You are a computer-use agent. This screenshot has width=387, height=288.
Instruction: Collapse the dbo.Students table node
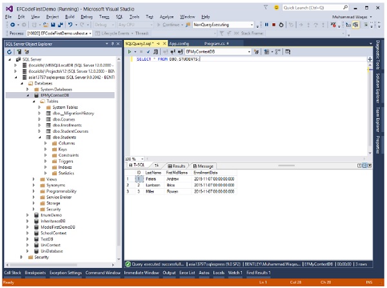pyautogui.click(x=39, y=137)
